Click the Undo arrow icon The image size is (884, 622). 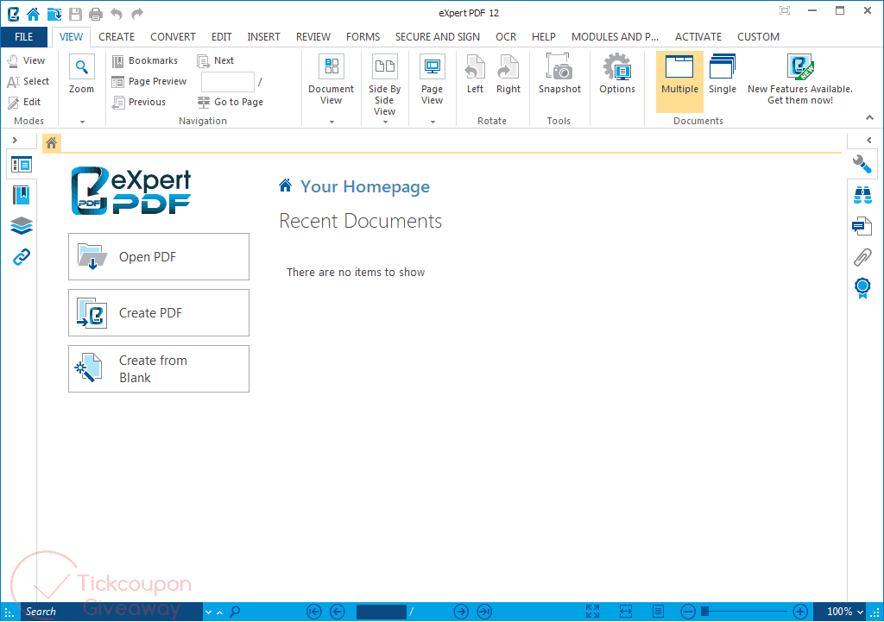(117, 13)
